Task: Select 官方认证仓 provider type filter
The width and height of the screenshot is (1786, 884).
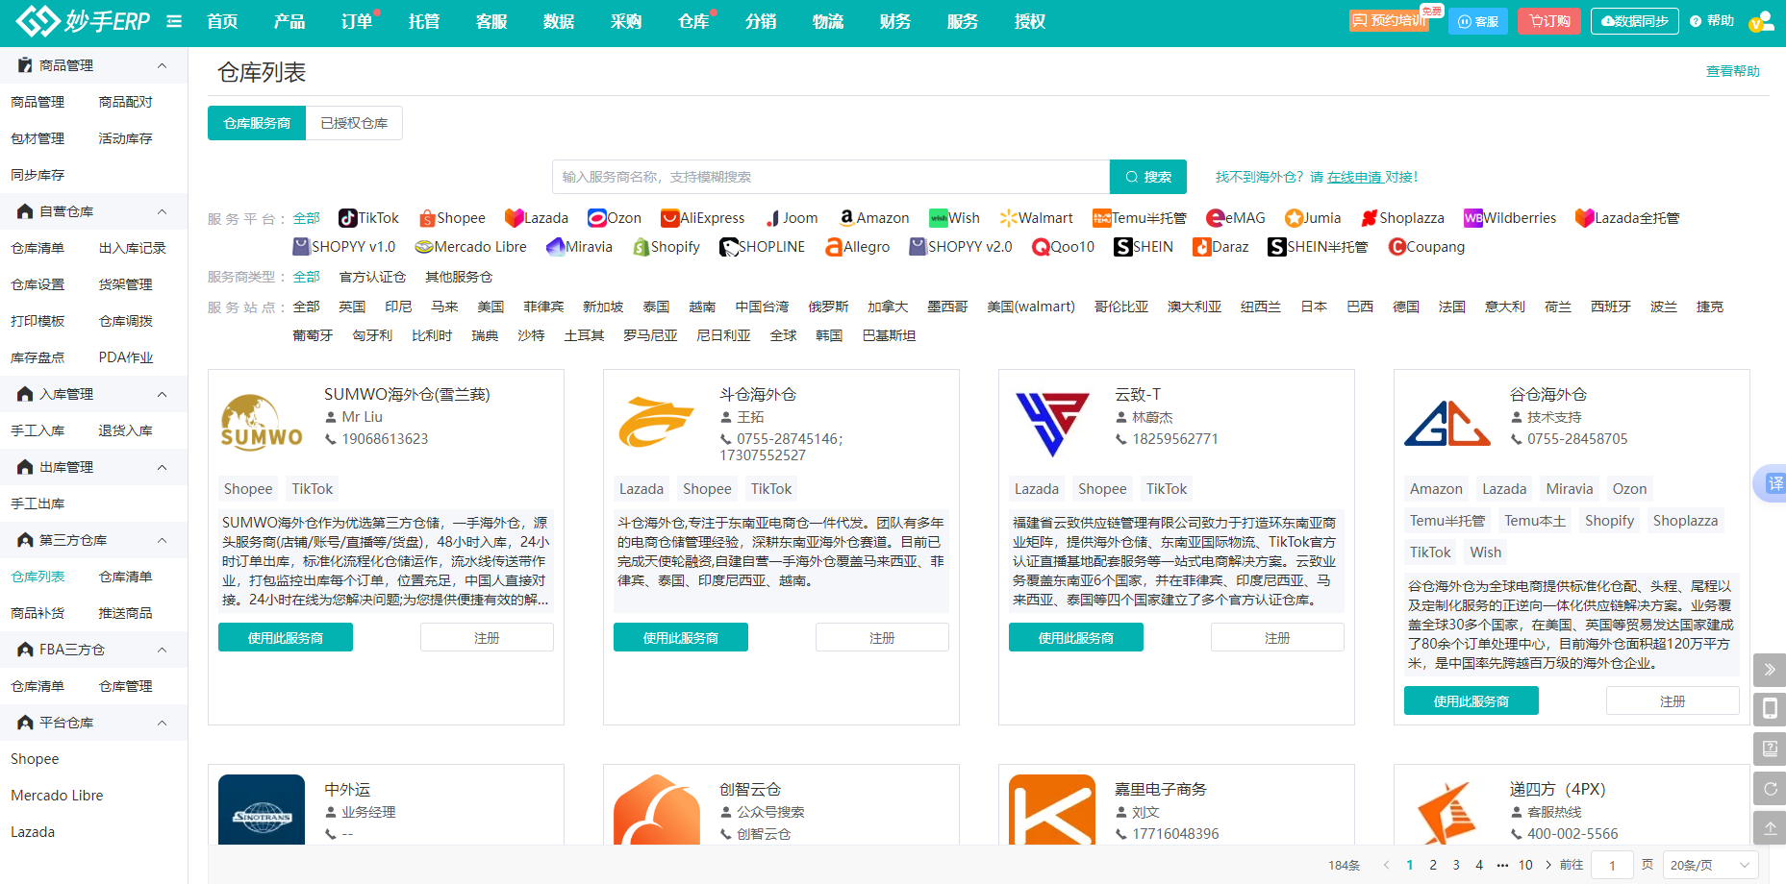Action: tap(372, 277)
